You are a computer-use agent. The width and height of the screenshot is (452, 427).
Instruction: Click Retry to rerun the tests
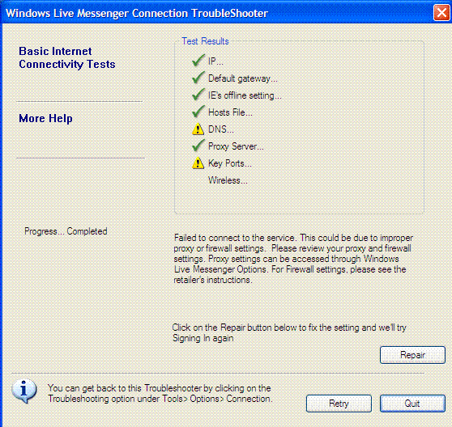pyautogui.click(x=339, y=404)
